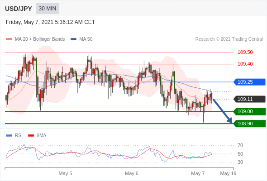
Task: Click the red 109.50 resistance label
Action: (x=245, y=52)
